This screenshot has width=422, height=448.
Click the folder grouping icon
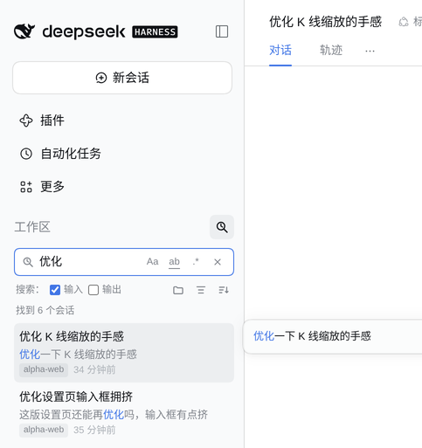(178, 290)
